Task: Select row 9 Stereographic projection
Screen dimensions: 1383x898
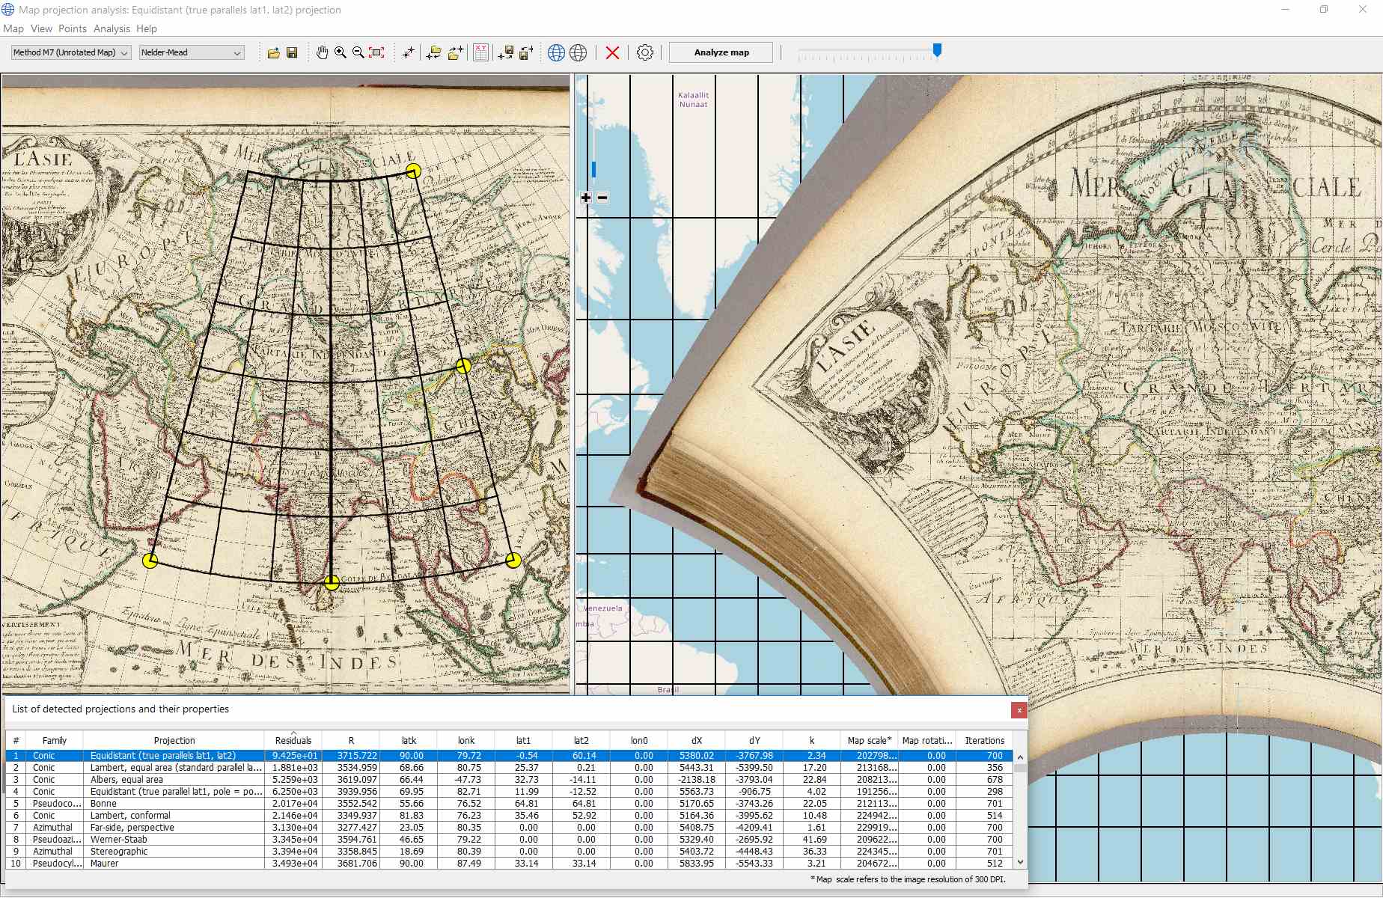Action: pyautogui.click(x=509, y=852)
